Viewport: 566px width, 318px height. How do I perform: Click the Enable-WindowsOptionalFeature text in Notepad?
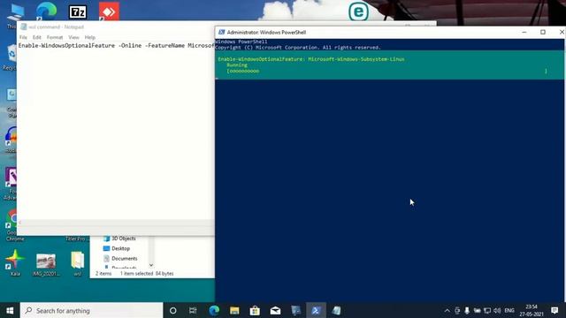pos(66,46)
